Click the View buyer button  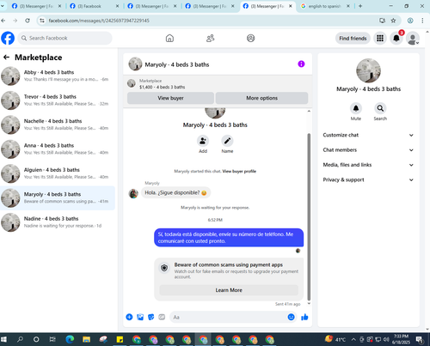(170, 98)
